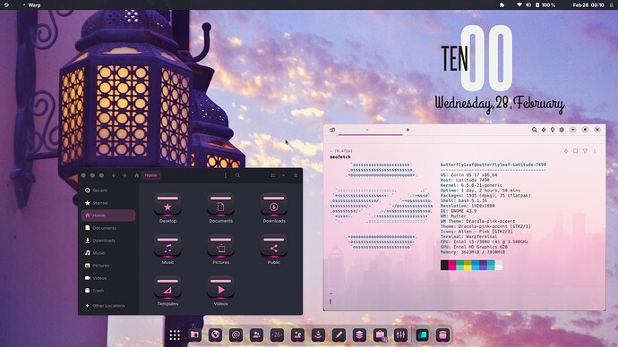The width and height of the screenshot is (618, 347).
Task: Open the contacts app from dock
Action: 256,335
